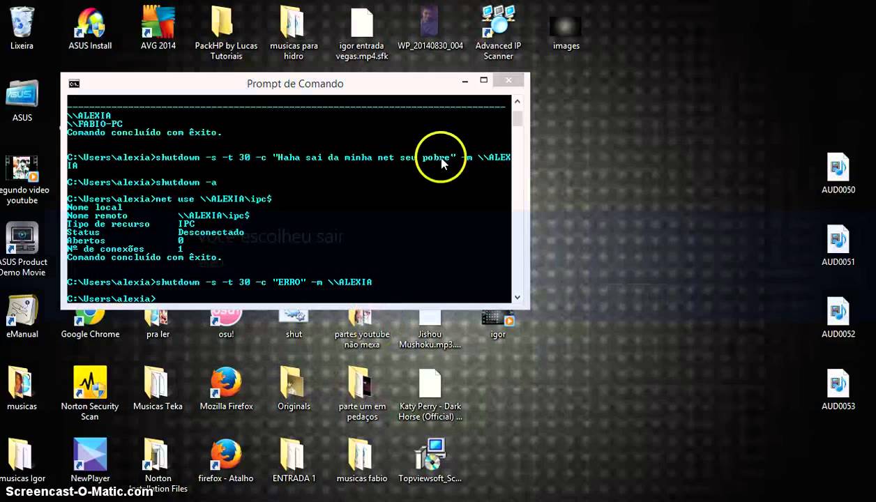
Task: Select the ASUS Install desktop icon
Action: coord(90,23)
